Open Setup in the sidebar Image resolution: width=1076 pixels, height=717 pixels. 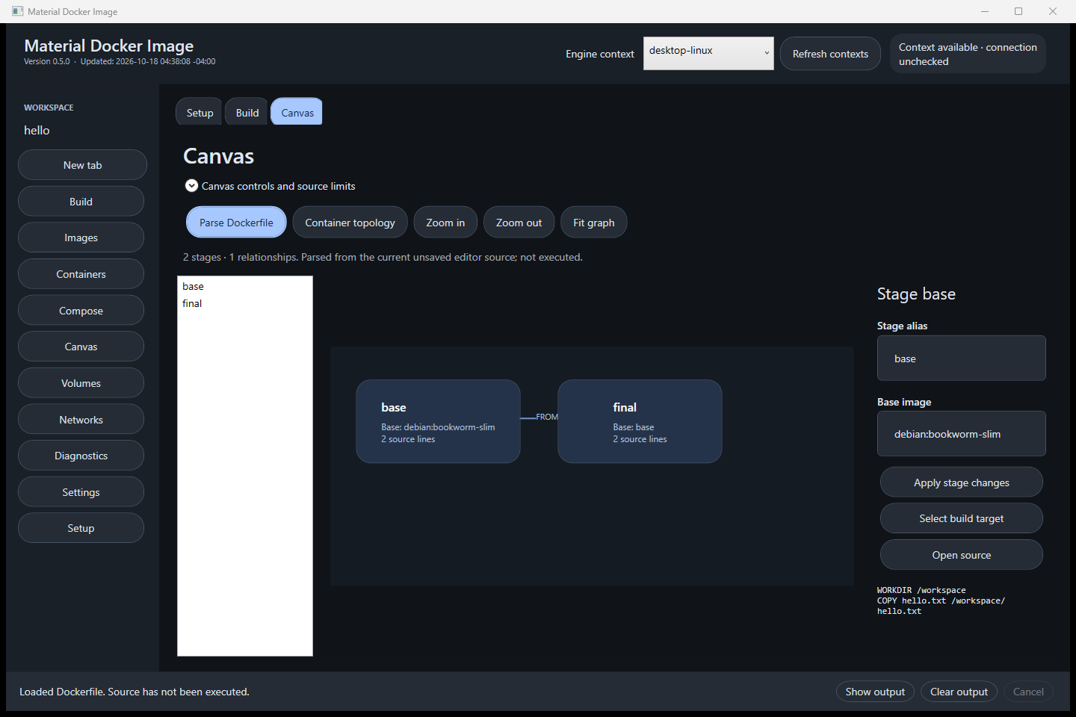[81, 528]
